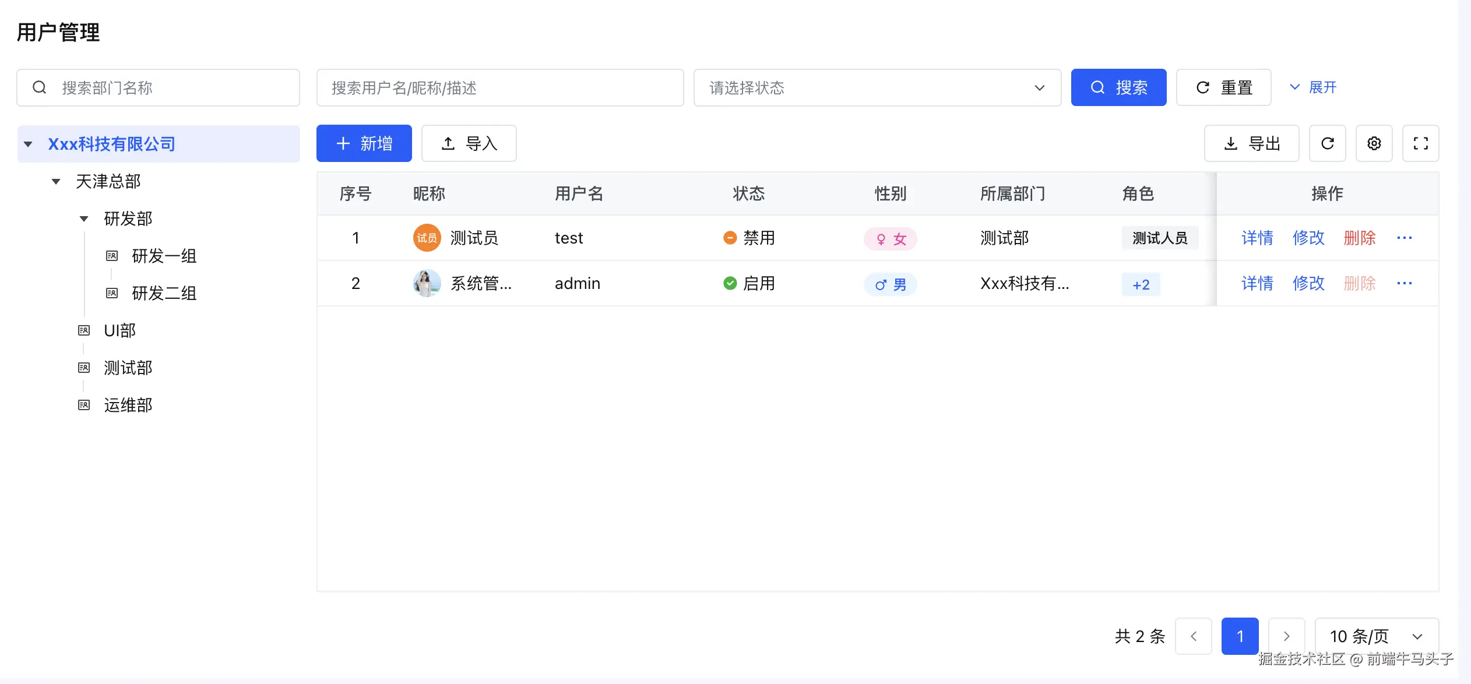Collapse the Xxx科技有限公司 tree node
The image size is (1471, 684).
[28, 144]
